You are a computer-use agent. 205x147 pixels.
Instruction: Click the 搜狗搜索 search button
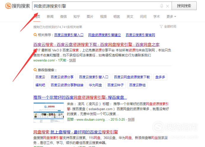[x=184, y=6]
